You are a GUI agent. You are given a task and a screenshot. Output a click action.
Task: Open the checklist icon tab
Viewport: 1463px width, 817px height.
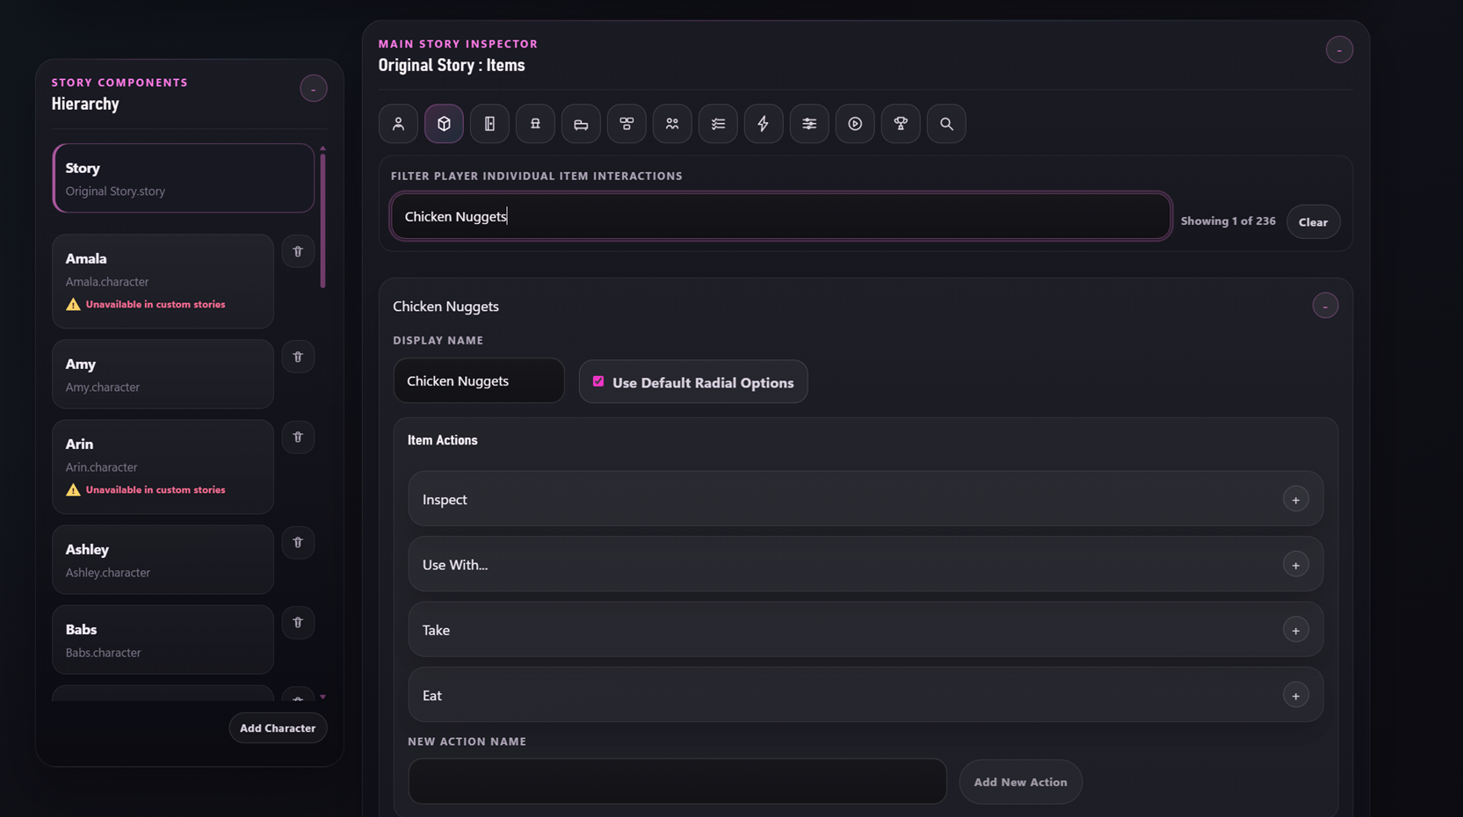pyautogui.click(x=718, y=124)
